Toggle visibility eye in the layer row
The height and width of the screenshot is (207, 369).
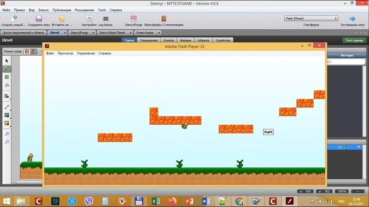346,147
